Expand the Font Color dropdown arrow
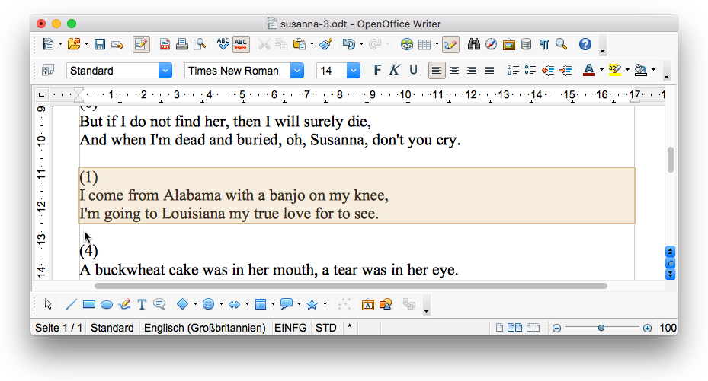708x381 pixels. pyautogui.click(x=601, y=70)
